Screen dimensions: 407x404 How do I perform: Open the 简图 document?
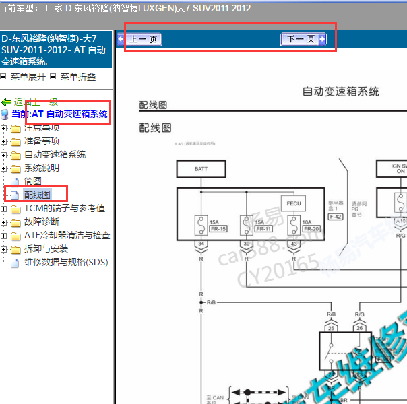[33, 181]
